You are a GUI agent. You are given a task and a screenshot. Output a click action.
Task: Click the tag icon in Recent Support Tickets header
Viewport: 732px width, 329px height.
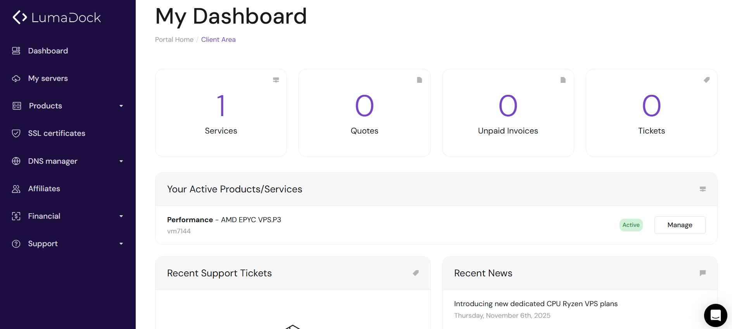click(x=416, y=273)
